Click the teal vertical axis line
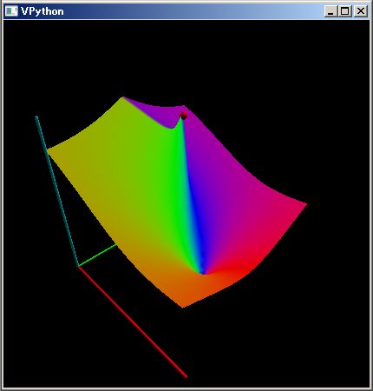Viewport: 373px width, 391px height. coord(56,191)
